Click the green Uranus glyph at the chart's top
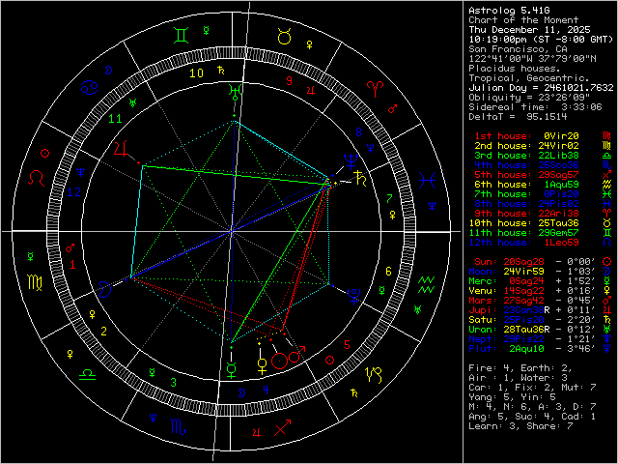Viewport: 618px width, 464px height. tap(235, 92)
